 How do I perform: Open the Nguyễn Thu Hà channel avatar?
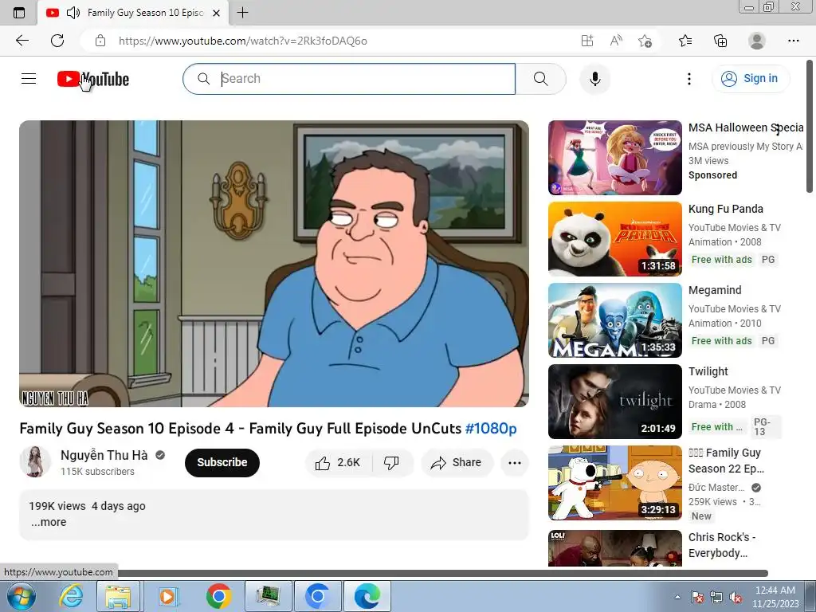pyautogui.click(x=35, y=461)
